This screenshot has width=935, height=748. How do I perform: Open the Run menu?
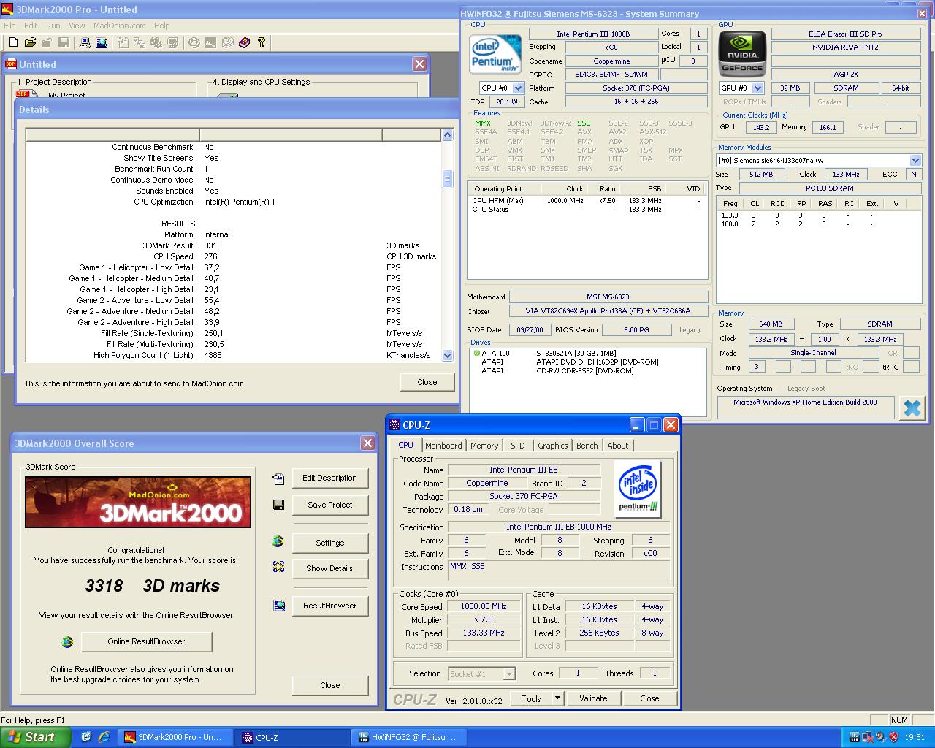pyautogui.click(x=53, y=26)
